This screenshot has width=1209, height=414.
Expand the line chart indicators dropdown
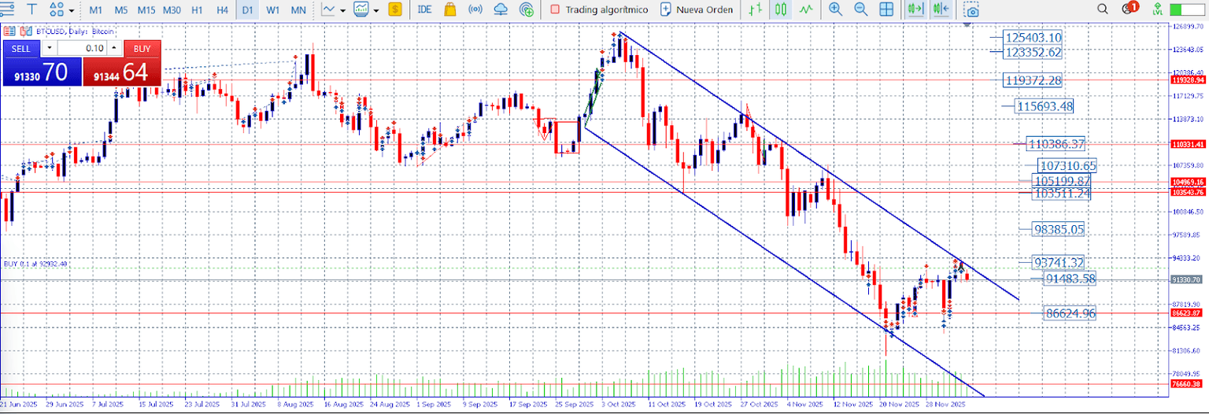pos(343,10)
